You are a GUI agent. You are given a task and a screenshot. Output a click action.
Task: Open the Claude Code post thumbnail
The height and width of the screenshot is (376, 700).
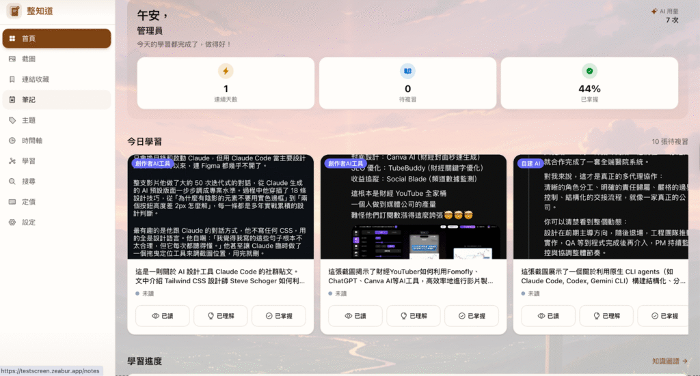pos(221,207)
